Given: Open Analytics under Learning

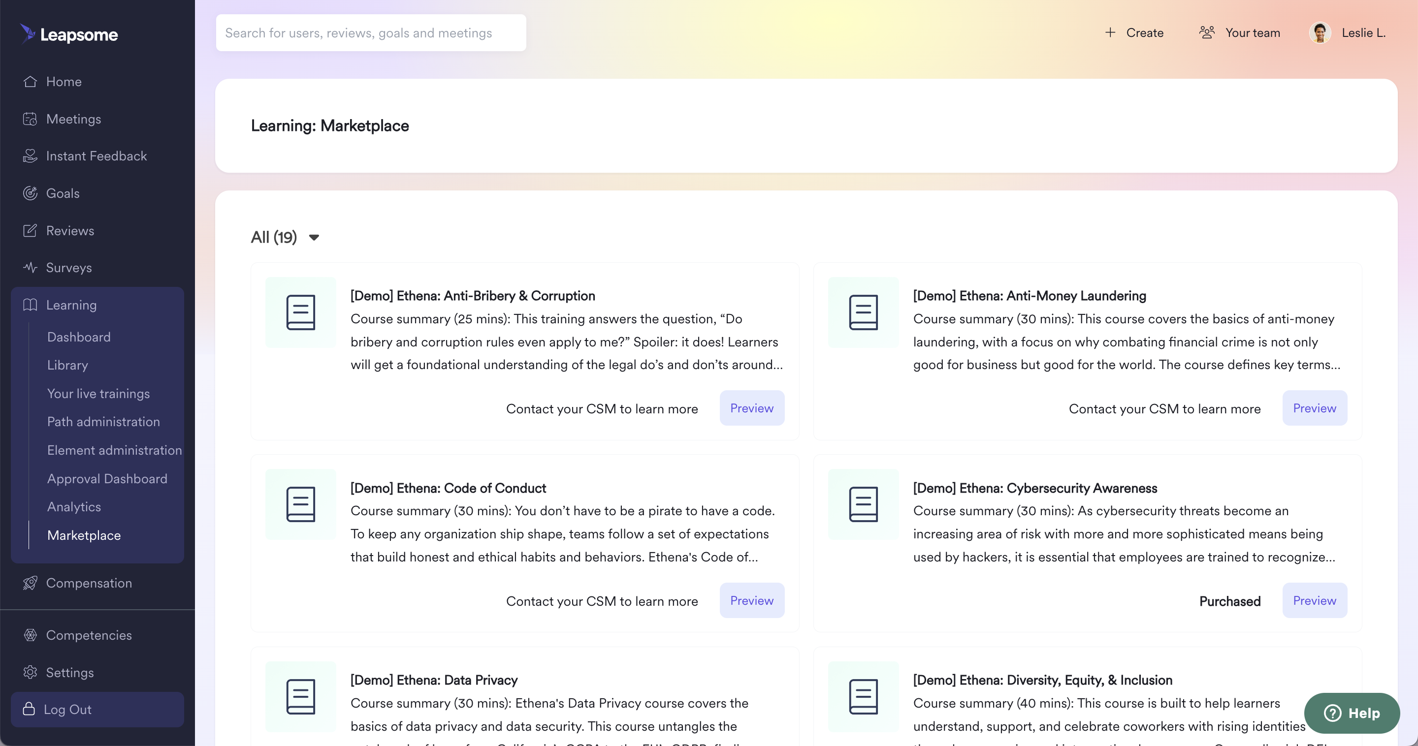Looking at the screenshot, I should (x=74, y=507).
